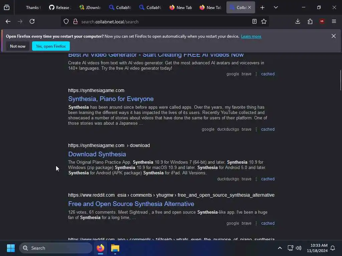Open a new tab with plus button

[x=263, y=8]
